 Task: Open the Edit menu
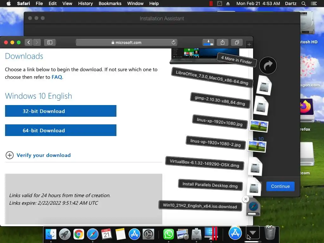[x=53, y=3]
